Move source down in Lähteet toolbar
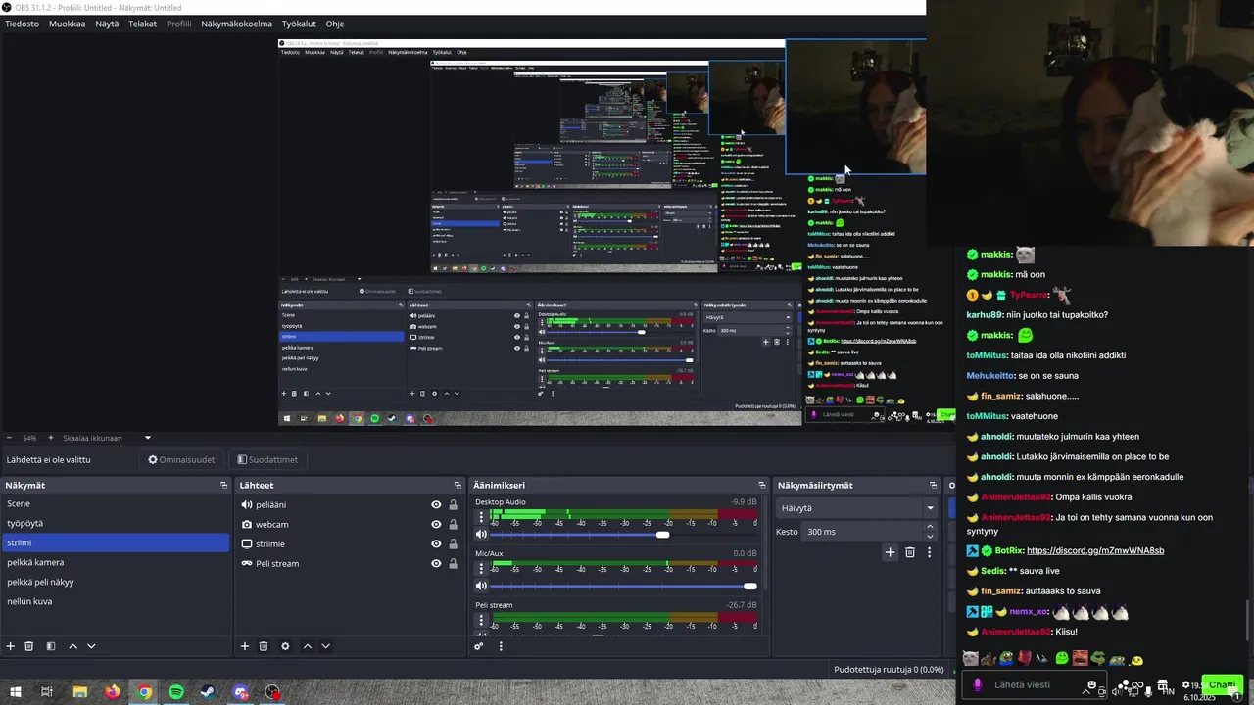1254x705 pixels. pos(326,646)
